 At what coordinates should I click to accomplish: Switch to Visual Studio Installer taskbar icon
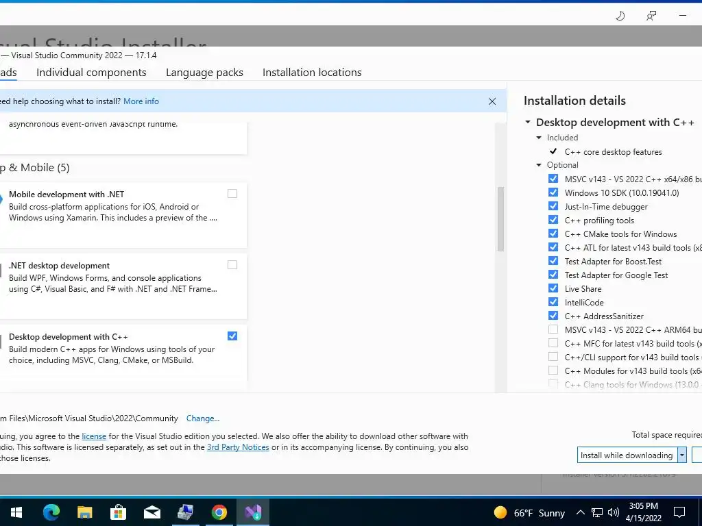point(252,512)
